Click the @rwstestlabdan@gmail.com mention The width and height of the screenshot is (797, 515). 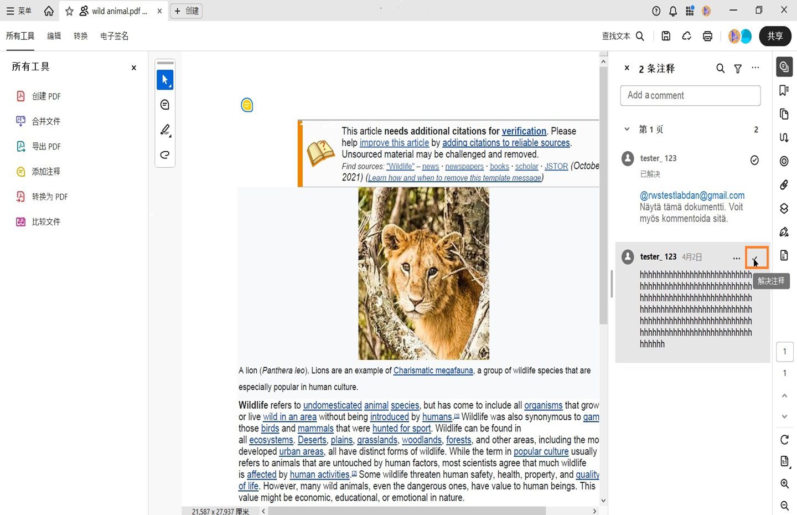click(x=692, y=195)
